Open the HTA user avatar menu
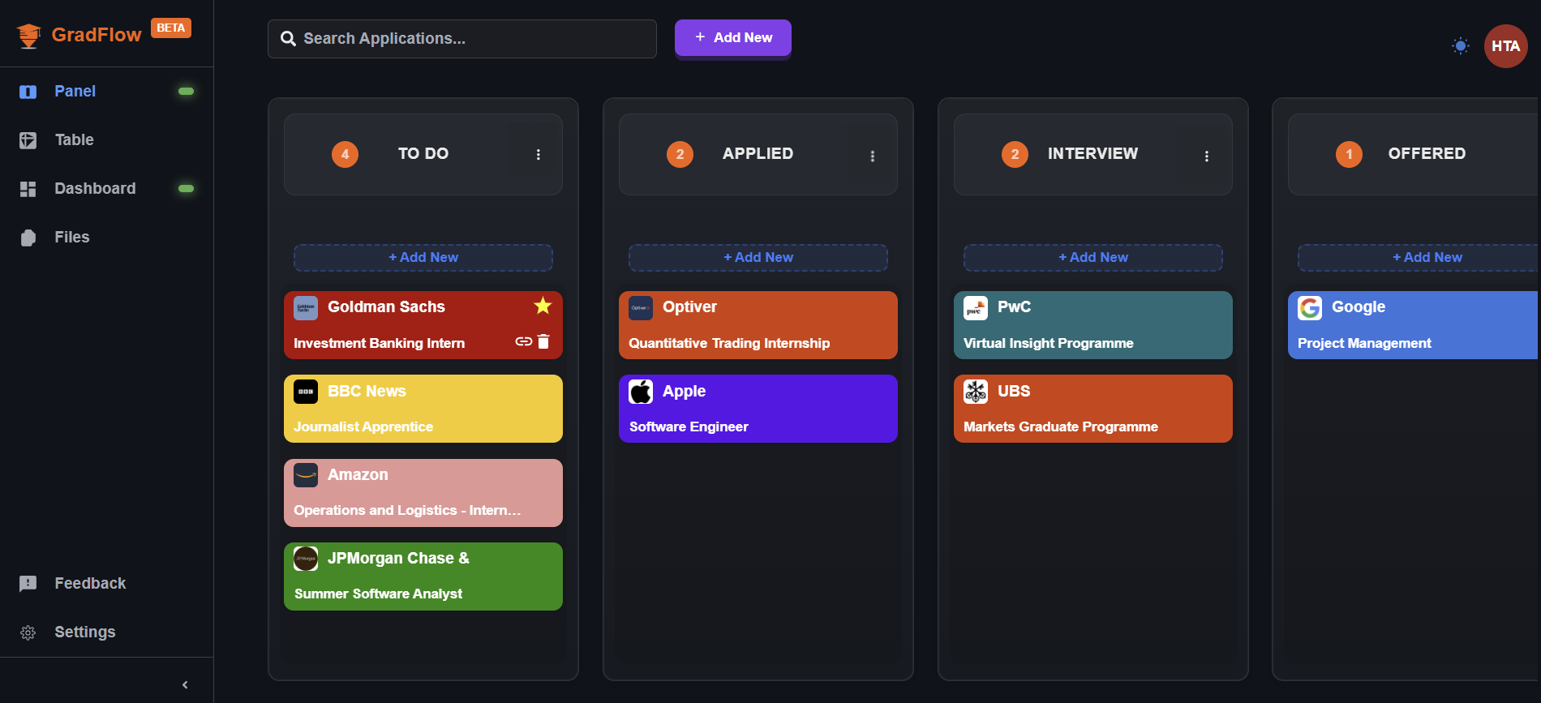This screenshot has height=703, width=1541. 1505,46
